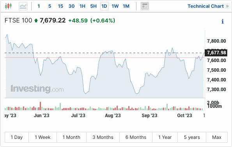Click the Sep '23 date label
Image resolution: width=232 pixels, height=147 pixels.
coord(149,116)
